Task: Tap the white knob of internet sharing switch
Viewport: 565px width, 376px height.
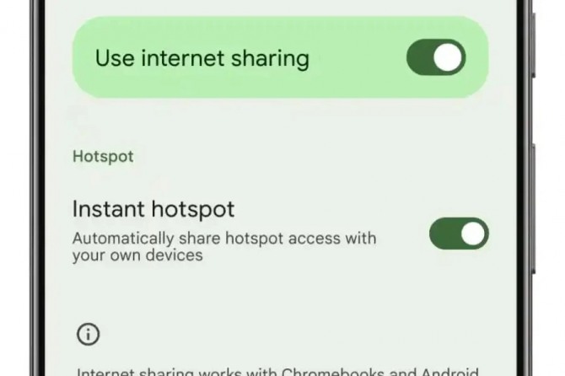Action: [448, 57]
